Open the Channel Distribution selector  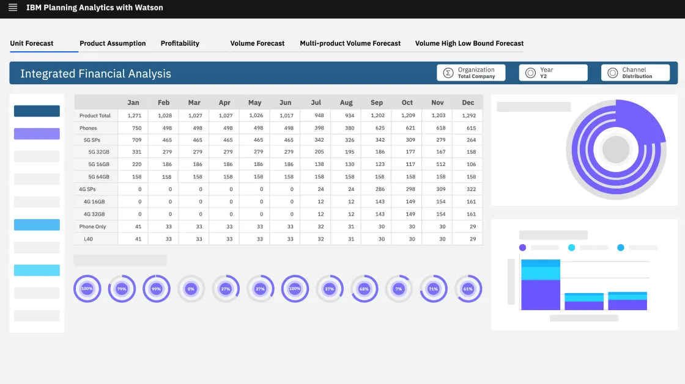click(635, 73)
